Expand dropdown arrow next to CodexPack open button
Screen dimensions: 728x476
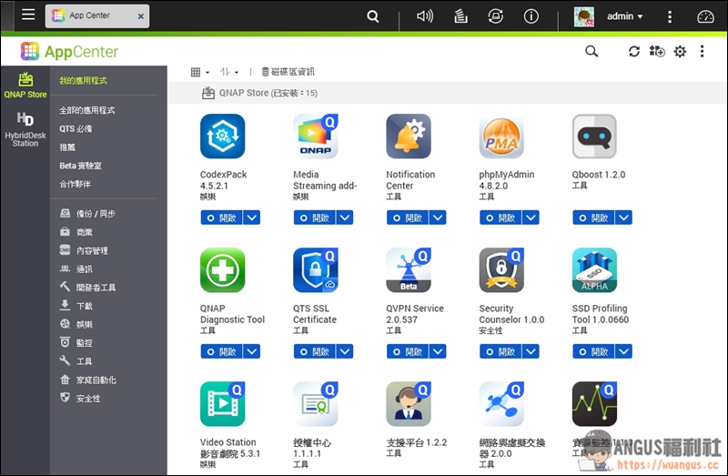coord(252,218)
